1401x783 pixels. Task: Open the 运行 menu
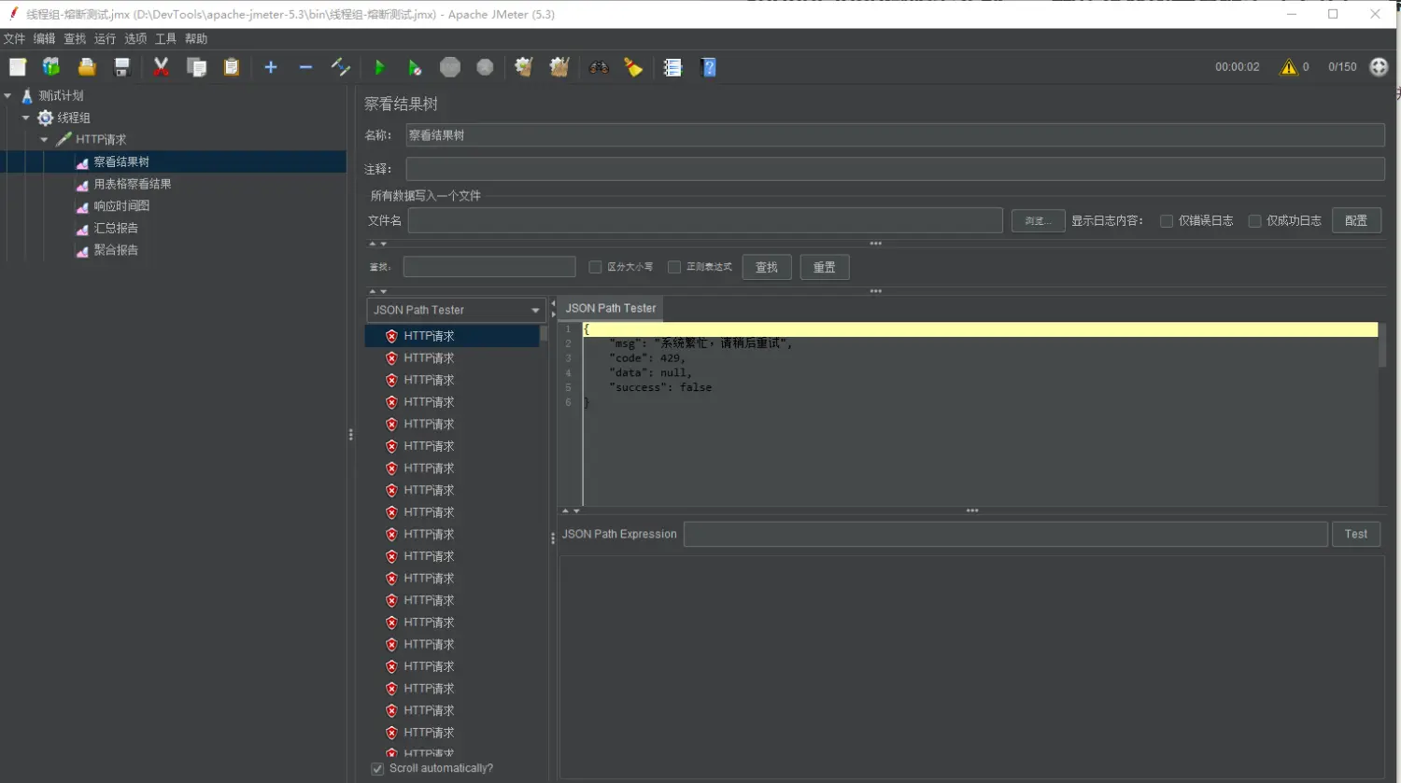[105, 39]
